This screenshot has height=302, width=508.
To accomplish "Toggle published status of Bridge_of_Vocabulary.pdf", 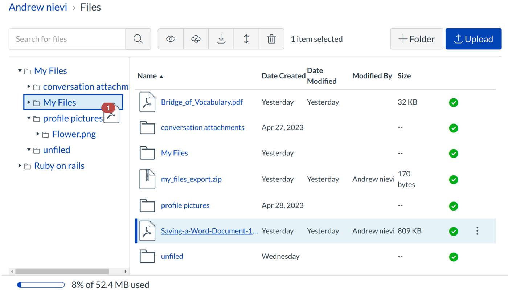I will (x=453, y=102).
